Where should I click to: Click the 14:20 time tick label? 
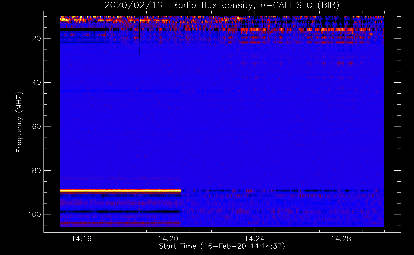click(168, 239)
